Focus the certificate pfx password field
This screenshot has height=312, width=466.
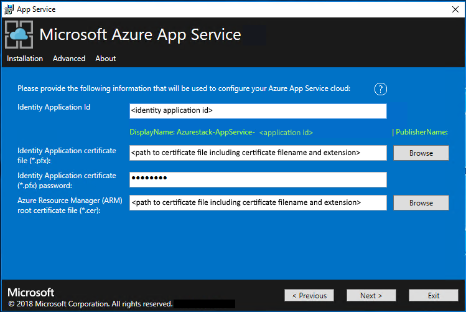(258, 179)
